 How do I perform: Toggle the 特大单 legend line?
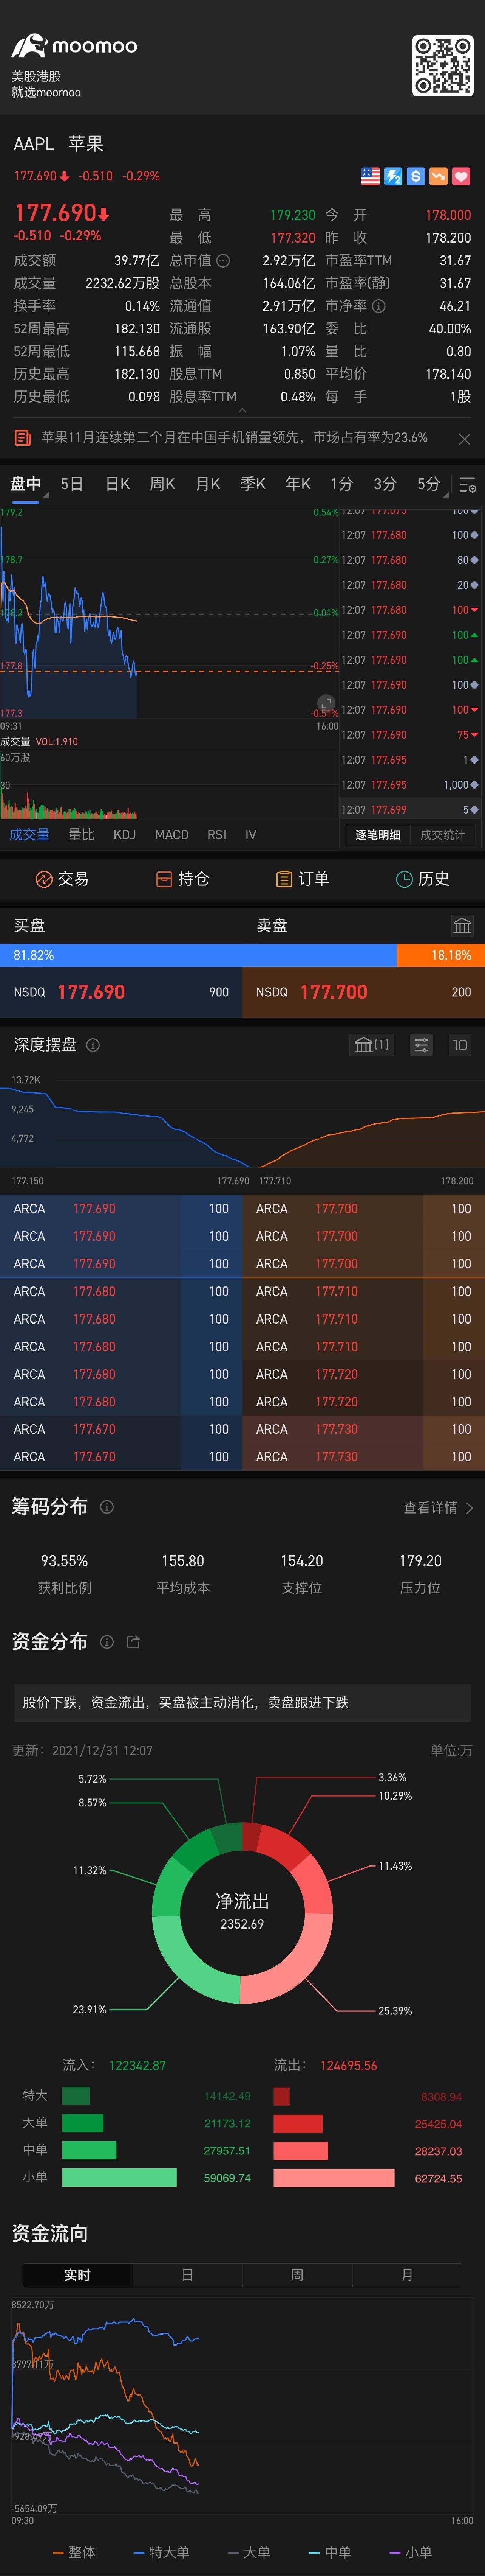click(162, 2552)
